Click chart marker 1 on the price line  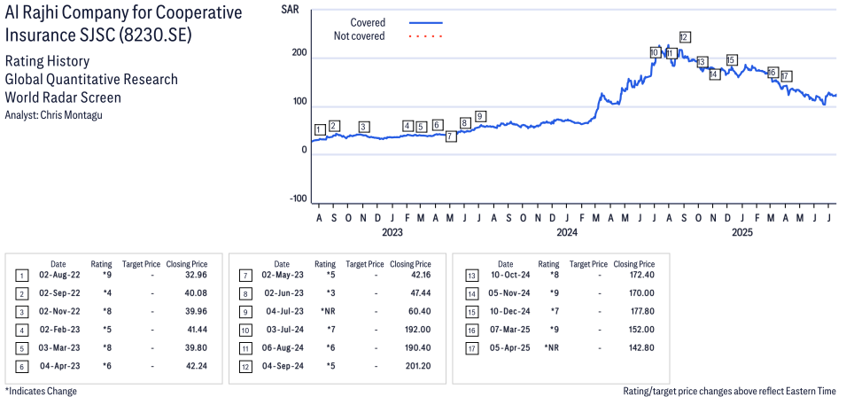click(x=320, y=130)
